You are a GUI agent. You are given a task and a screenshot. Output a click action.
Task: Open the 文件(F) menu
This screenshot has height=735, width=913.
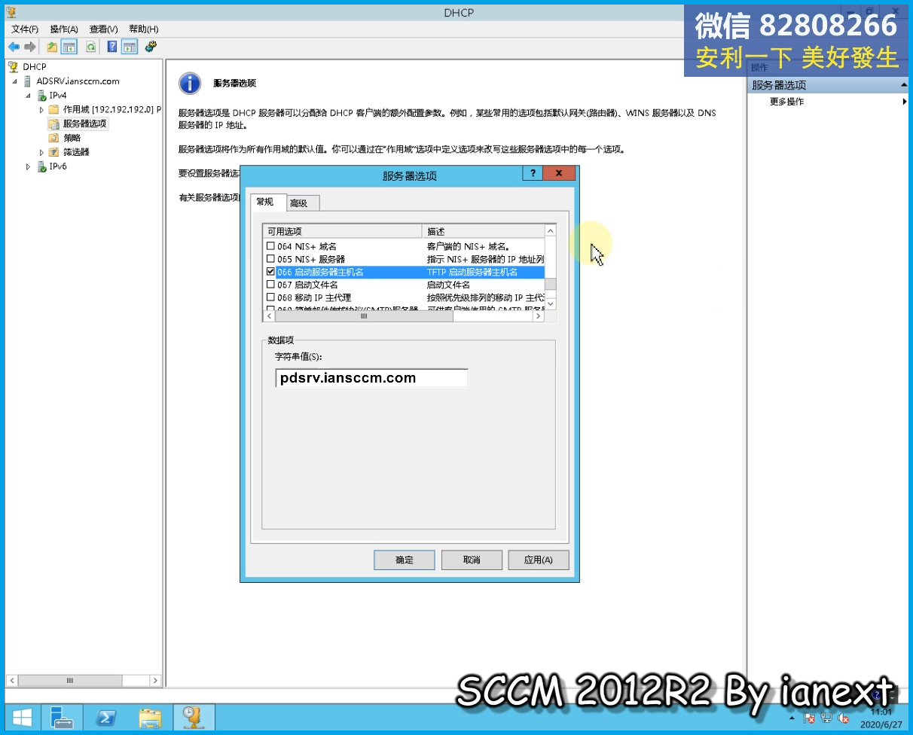tap(25, 29)
